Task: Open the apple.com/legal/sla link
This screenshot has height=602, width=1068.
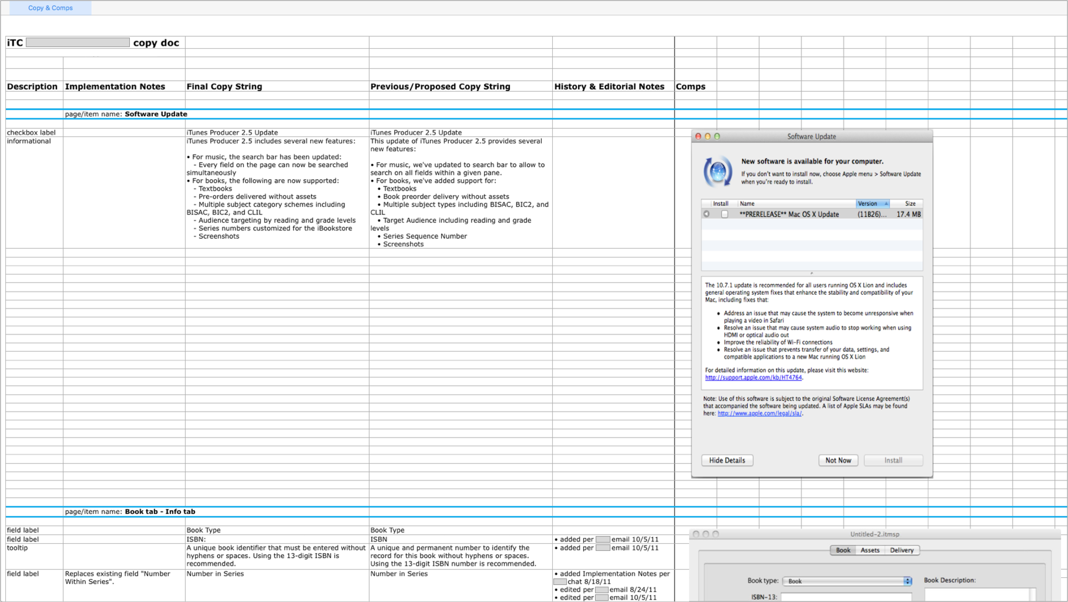Action: 760,413
